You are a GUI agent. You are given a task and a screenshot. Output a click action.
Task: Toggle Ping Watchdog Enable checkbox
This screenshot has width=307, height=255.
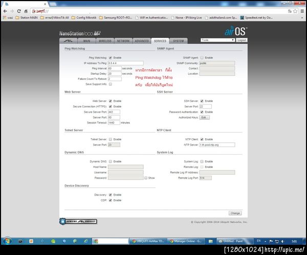(x=111, y=58)
